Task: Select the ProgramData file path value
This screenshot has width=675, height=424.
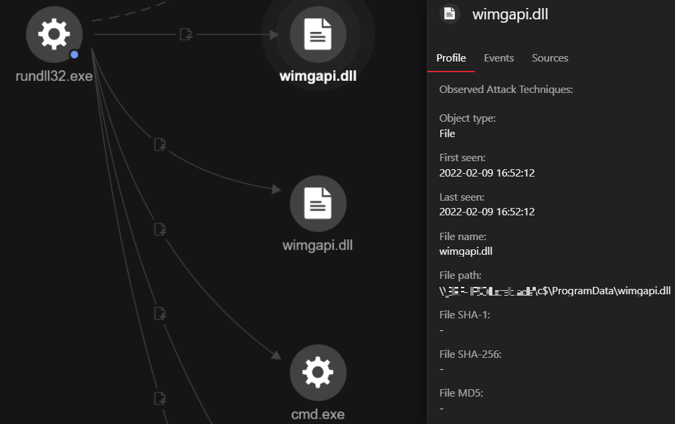Action: (x=555, y=290)
